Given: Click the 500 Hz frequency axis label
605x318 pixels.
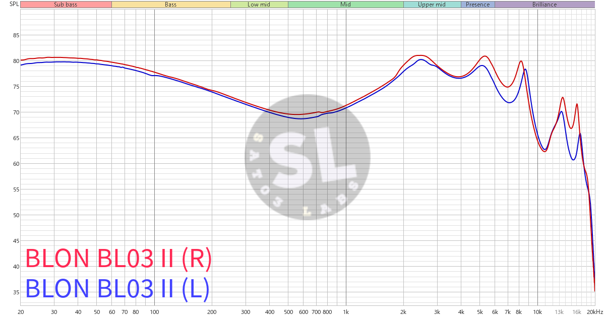Looking at the screenshot, I should pos(288,311).
